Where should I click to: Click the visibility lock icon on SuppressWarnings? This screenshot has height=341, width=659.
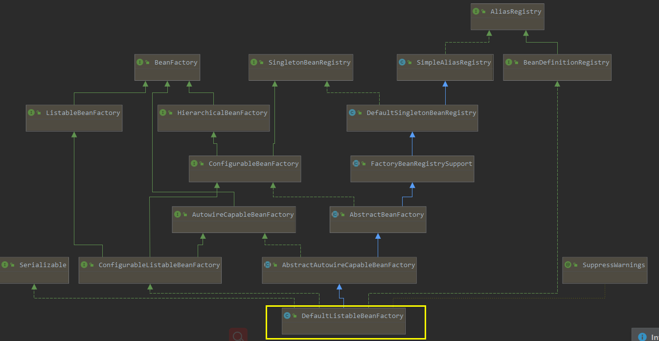[x=575, y=265]
